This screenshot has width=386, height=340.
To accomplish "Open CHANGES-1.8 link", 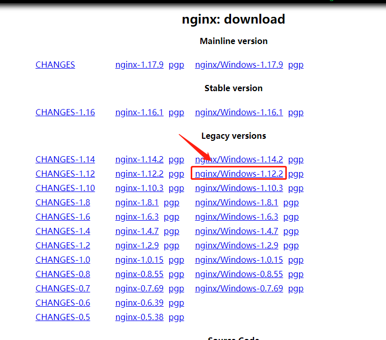I will (x=63, y=202).
